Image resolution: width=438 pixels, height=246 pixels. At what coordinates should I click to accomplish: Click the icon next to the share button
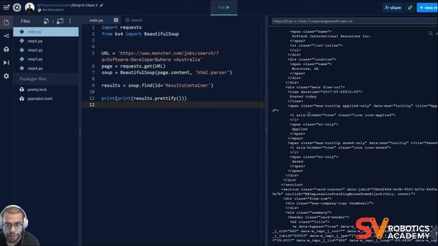[x=410, y=8]
